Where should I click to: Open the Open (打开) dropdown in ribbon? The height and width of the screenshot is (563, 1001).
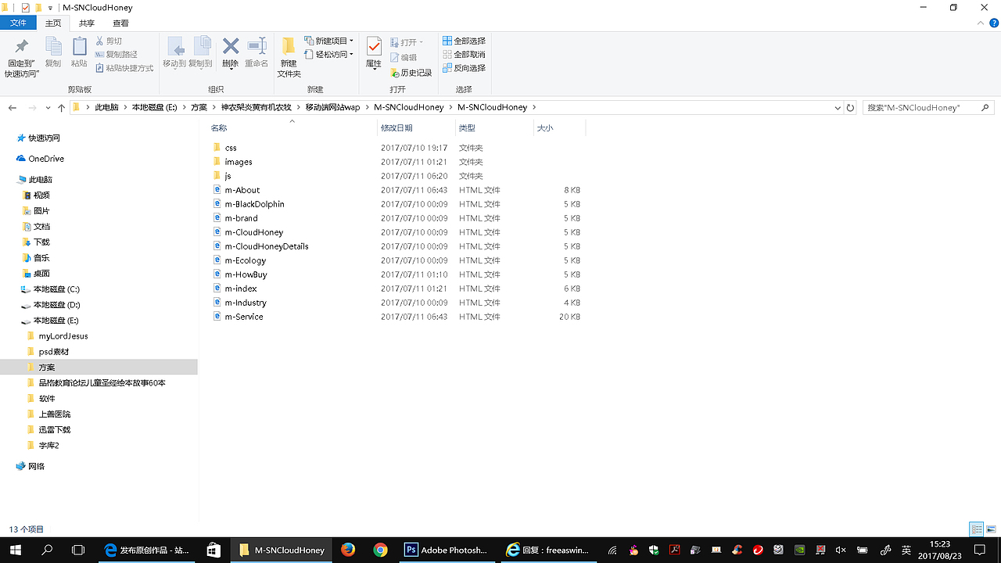pyautogui.click(x=407, y=42)
